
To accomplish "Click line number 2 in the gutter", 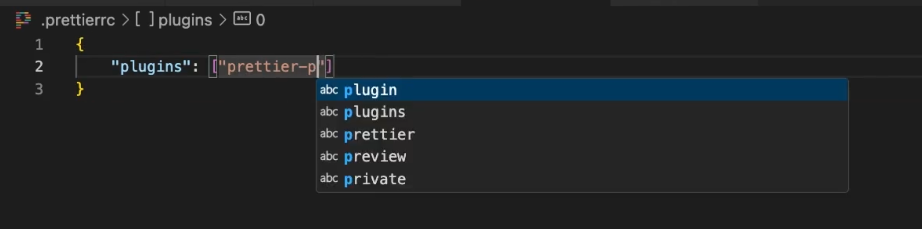I will (x=39, y=67).
